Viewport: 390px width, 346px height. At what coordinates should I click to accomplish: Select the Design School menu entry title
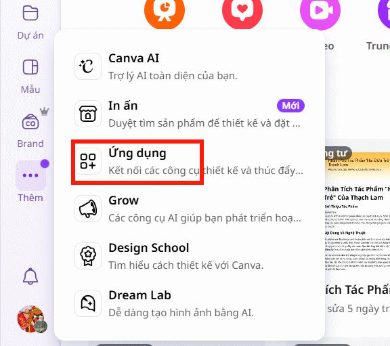coord(149,248)
